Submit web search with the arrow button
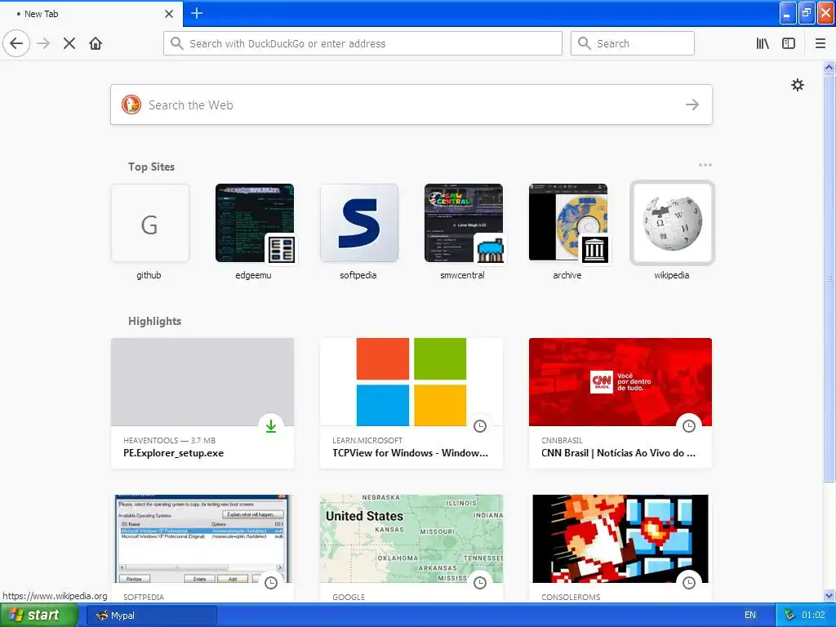 692,104
